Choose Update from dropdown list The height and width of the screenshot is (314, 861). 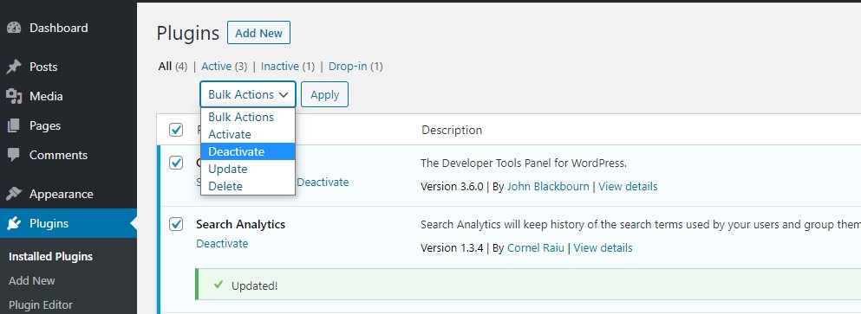[248, 169]
